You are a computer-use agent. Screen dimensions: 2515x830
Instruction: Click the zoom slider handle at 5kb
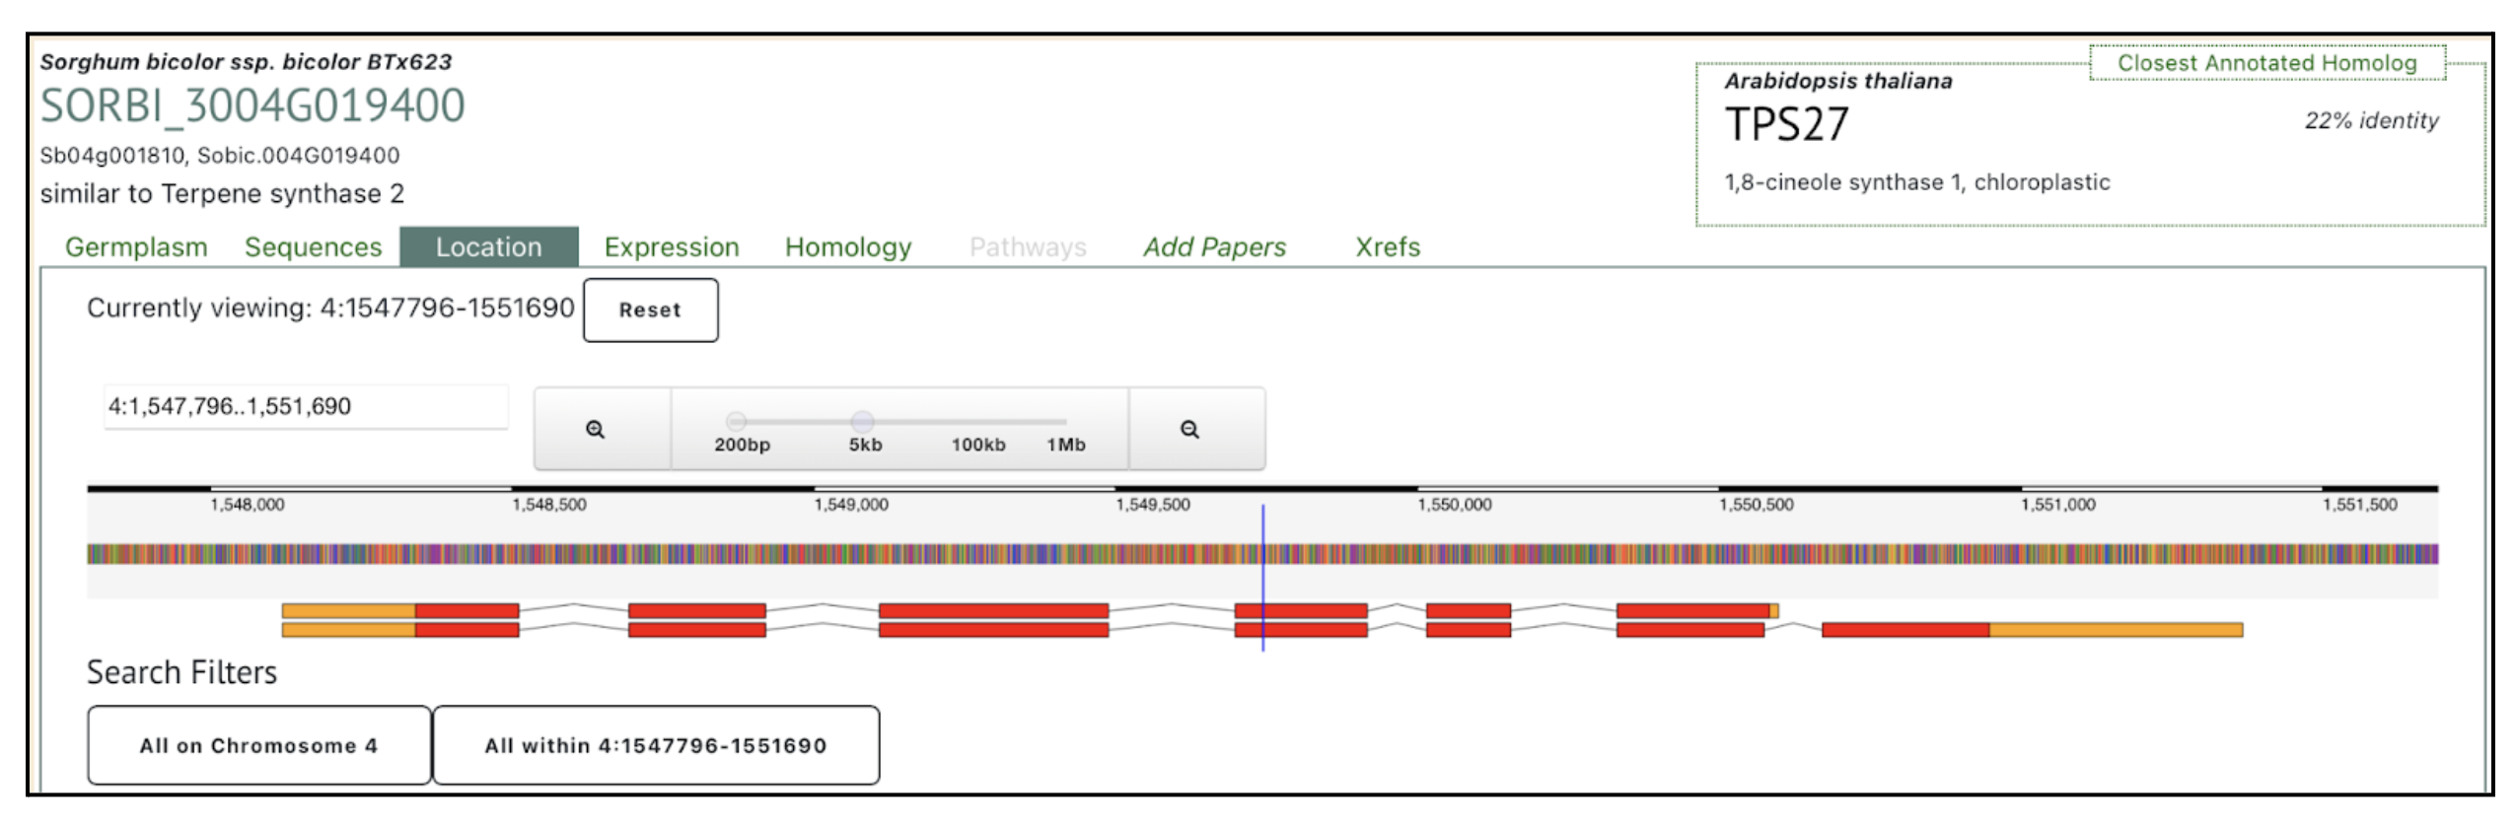pyautogui.click(x=862, y=421)
